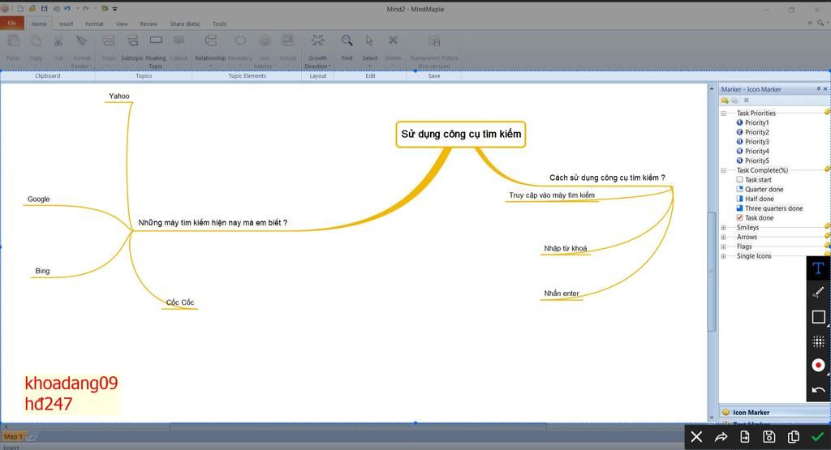
Task: Share the capture with arrow icon
Action: pyautogui.click(x=721, y=437)
